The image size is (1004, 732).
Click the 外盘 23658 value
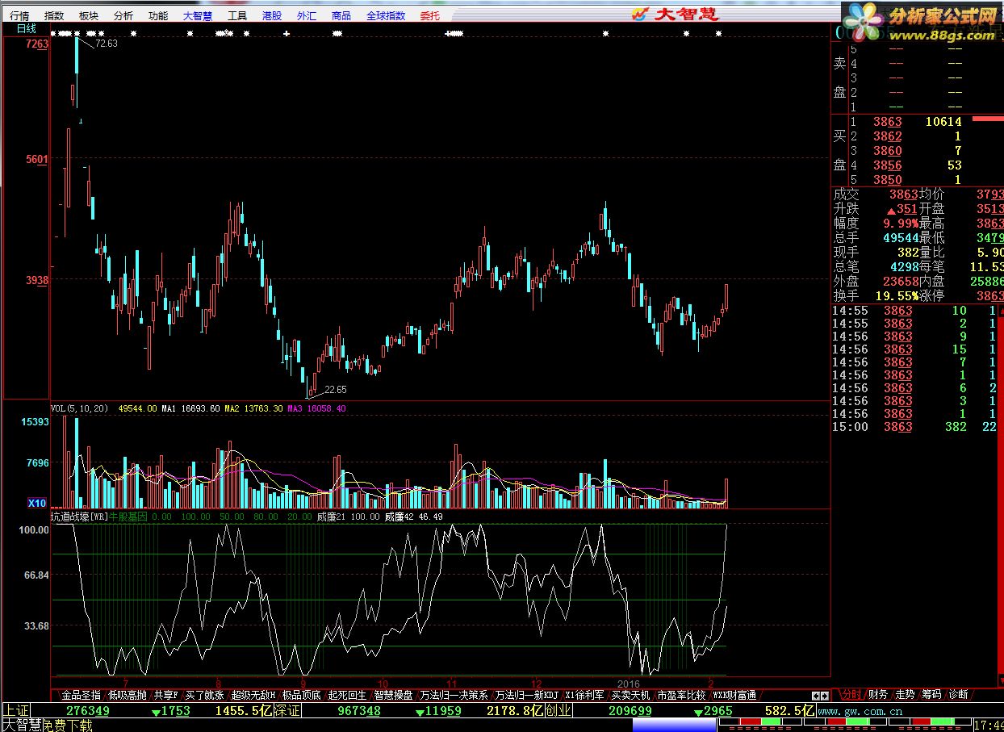click(901, 282)
